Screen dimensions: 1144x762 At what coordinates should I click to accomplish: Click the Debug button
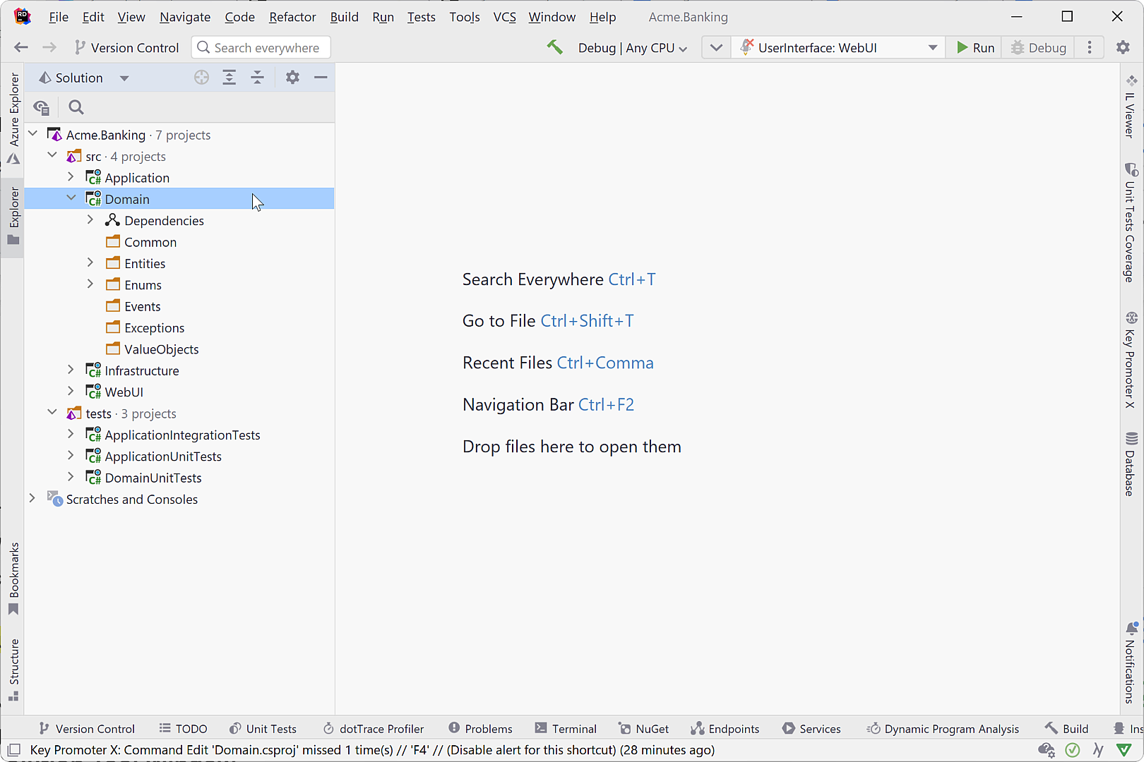point(1038,47)
